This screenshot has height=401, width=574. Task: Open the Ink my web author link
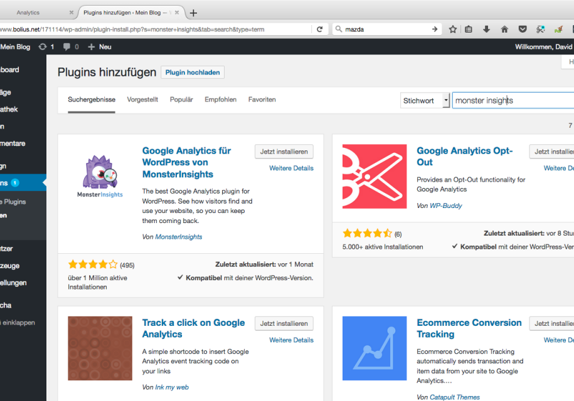tap(172, 387)
